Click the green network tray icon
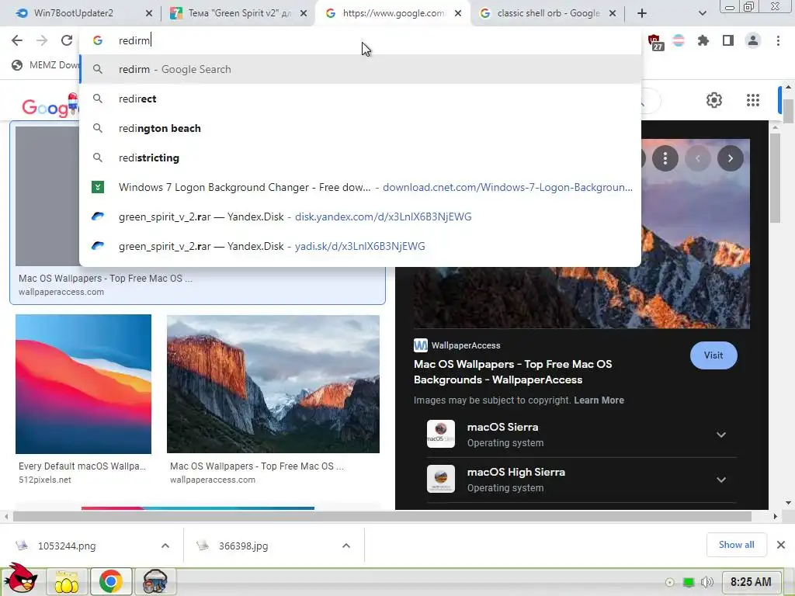 point(689,582)
